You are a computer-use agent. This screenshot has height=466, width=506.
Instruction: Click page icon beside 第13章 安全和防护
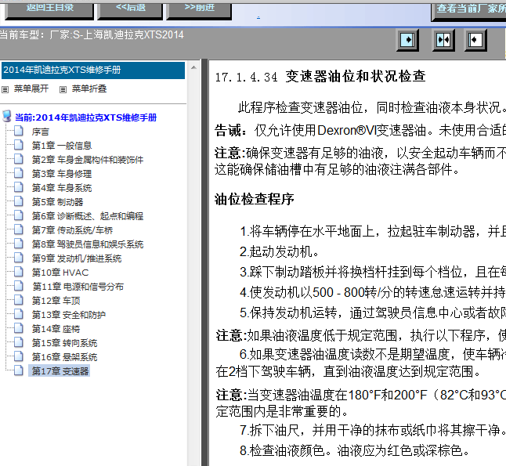click(19, 314)
